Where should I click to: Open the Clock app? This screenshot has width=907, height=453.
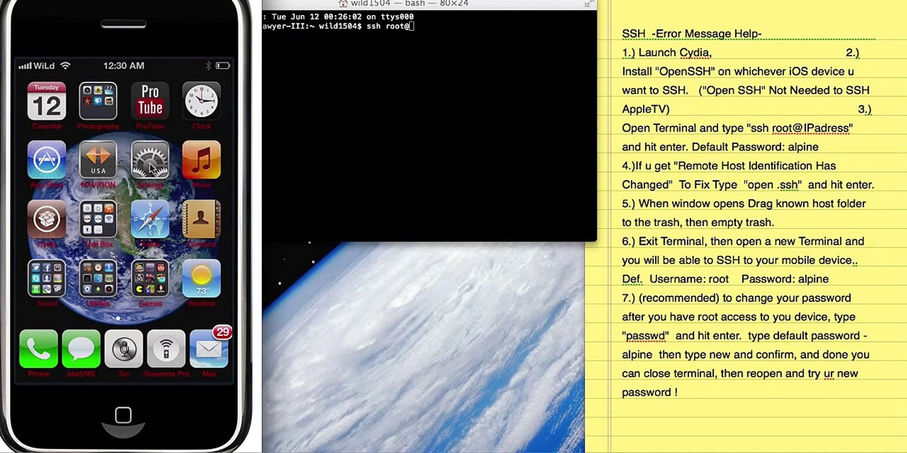[x=202, y=101]
